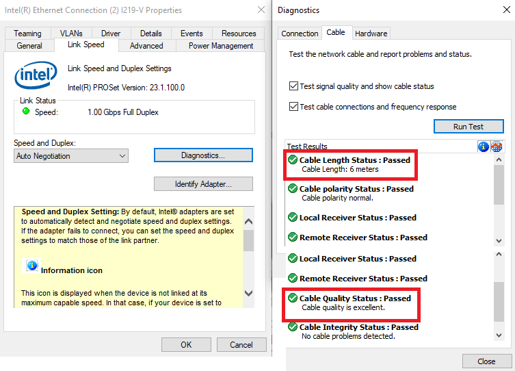Click the Run Test button

coord(468,127)
